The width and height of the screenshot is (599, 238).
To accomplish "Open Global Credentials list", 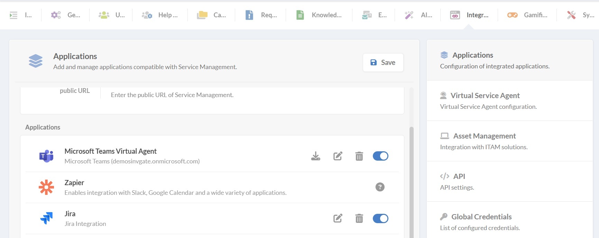I will tap(509, 220).
